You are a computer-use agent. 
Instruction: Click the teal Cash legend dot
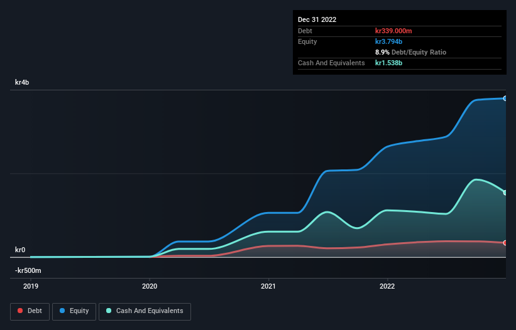point(109,311)
